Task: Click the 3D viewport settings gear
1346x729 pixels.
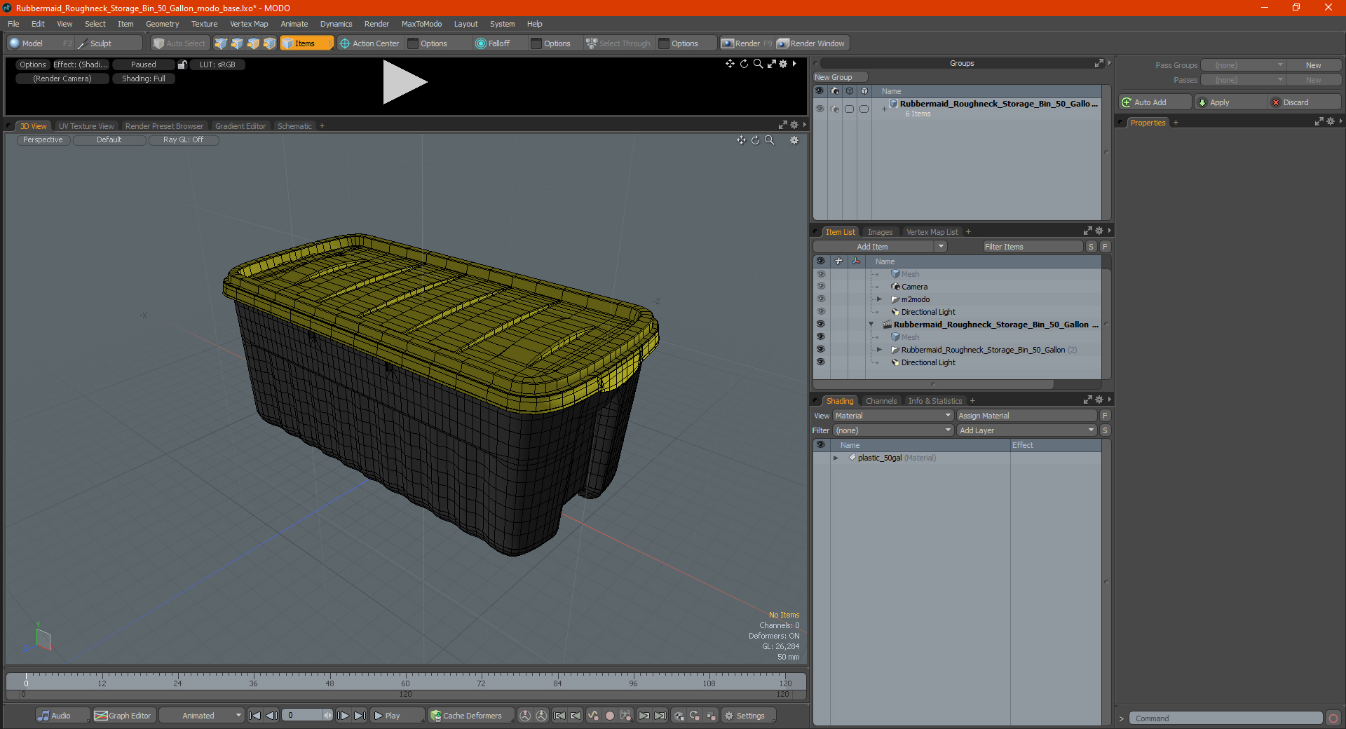Action: (x=794, y=140)
